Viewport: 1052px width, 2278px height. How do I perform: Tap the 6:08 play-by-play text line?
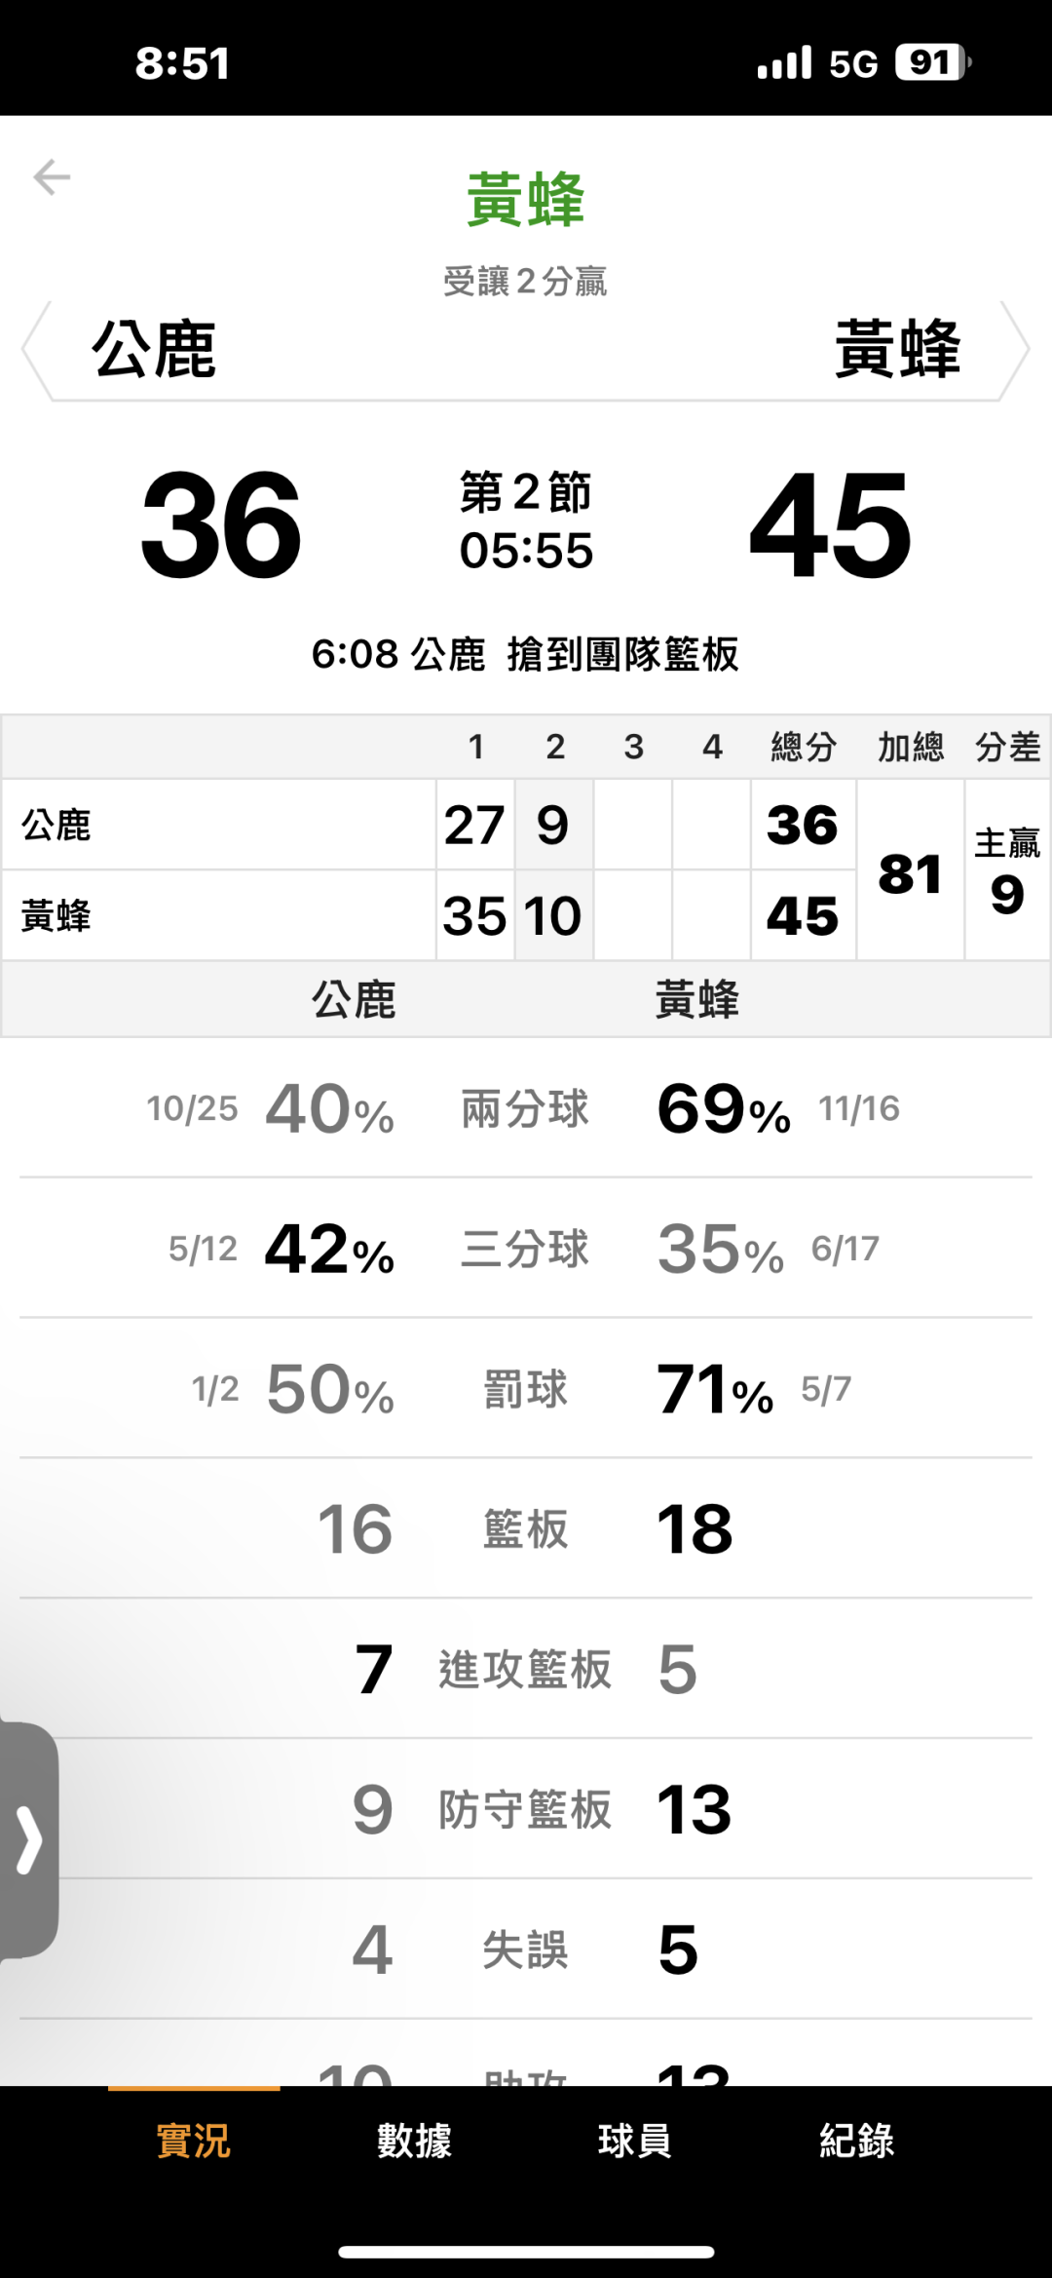(x=526, y=654)
